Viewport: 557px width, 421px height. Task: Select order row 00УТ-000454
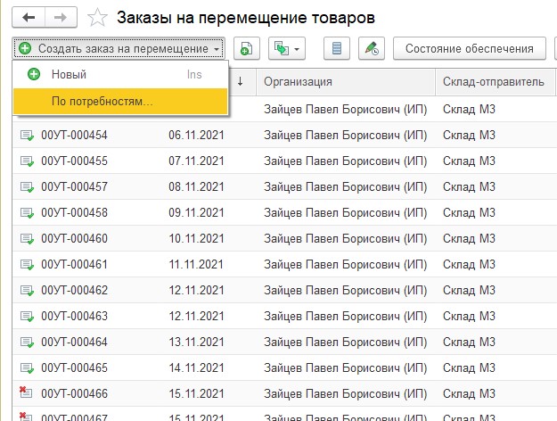(x=74, y=136)
